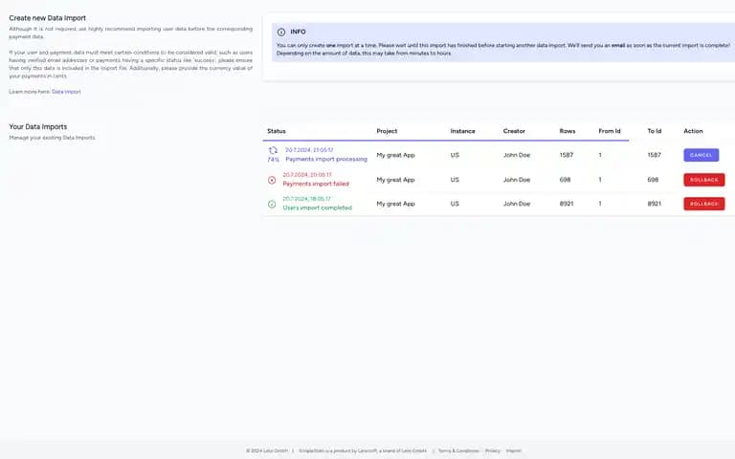Click the processing sync icon at 74%
The height and width of the screenshot is (459, 735).
tap(273, 150)
